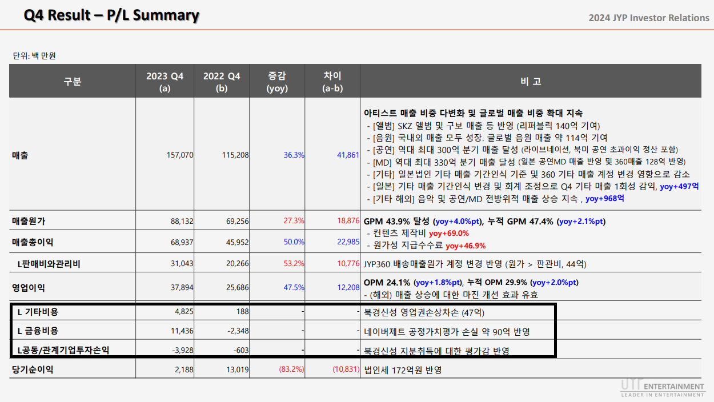The width and height of the screenshot is (714, 402).
Task: Click the finance cost value 11,436
Action: pyautogui.click(x=183, y=331)
